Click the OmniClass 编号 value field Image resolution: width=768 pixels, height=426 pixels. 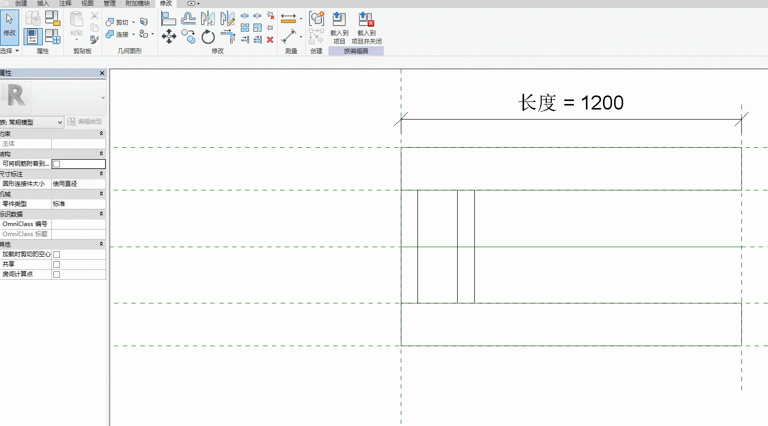tap(78, 224)
